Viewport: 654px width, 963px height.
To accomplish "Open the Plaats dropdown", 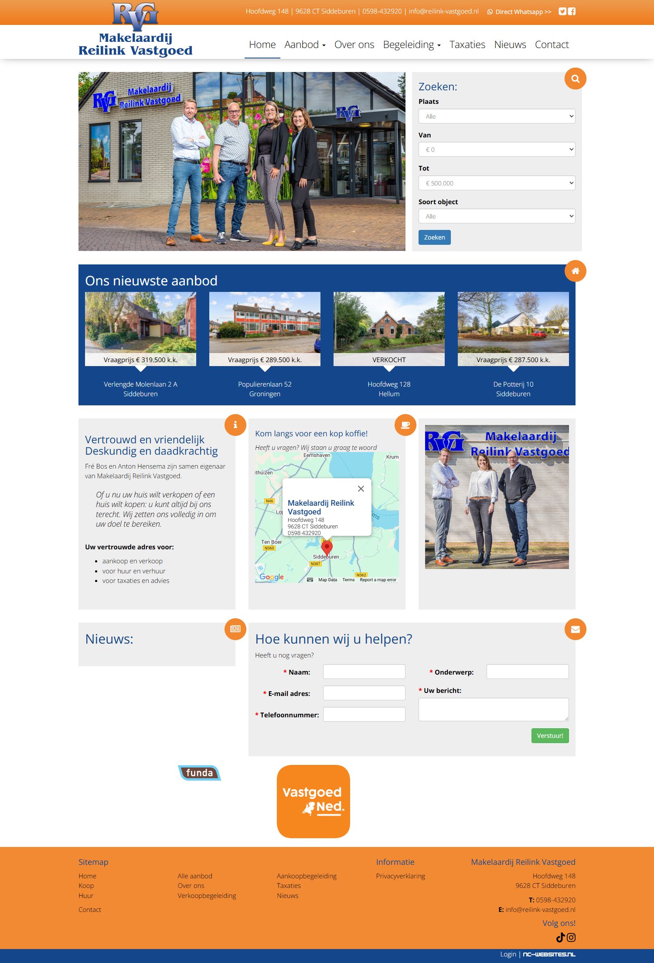I will tap(497, 116).
